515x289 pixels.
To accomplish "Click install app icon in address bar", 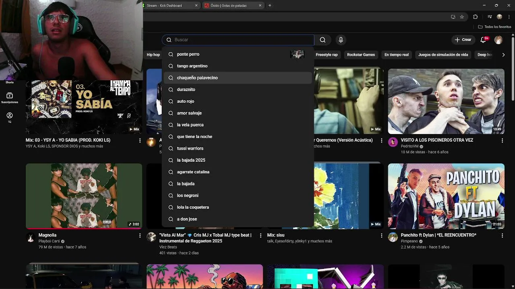I will point(453,17).
